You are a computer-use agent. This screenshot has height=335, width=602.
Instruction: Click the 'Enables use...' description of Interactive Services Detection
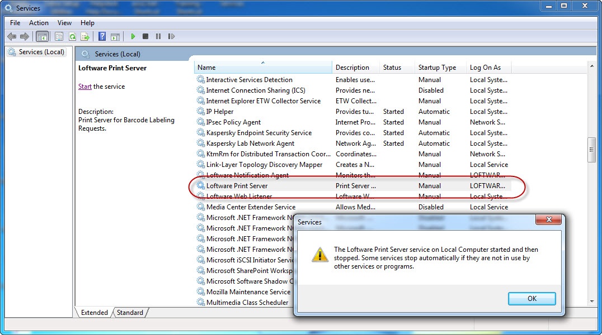(355, 79)
